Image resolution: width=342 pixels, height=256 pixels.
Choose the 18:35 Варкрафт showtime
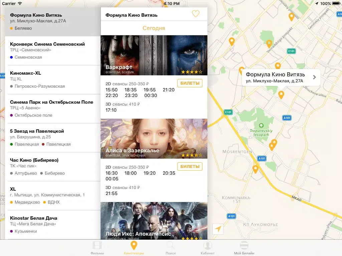131,90
